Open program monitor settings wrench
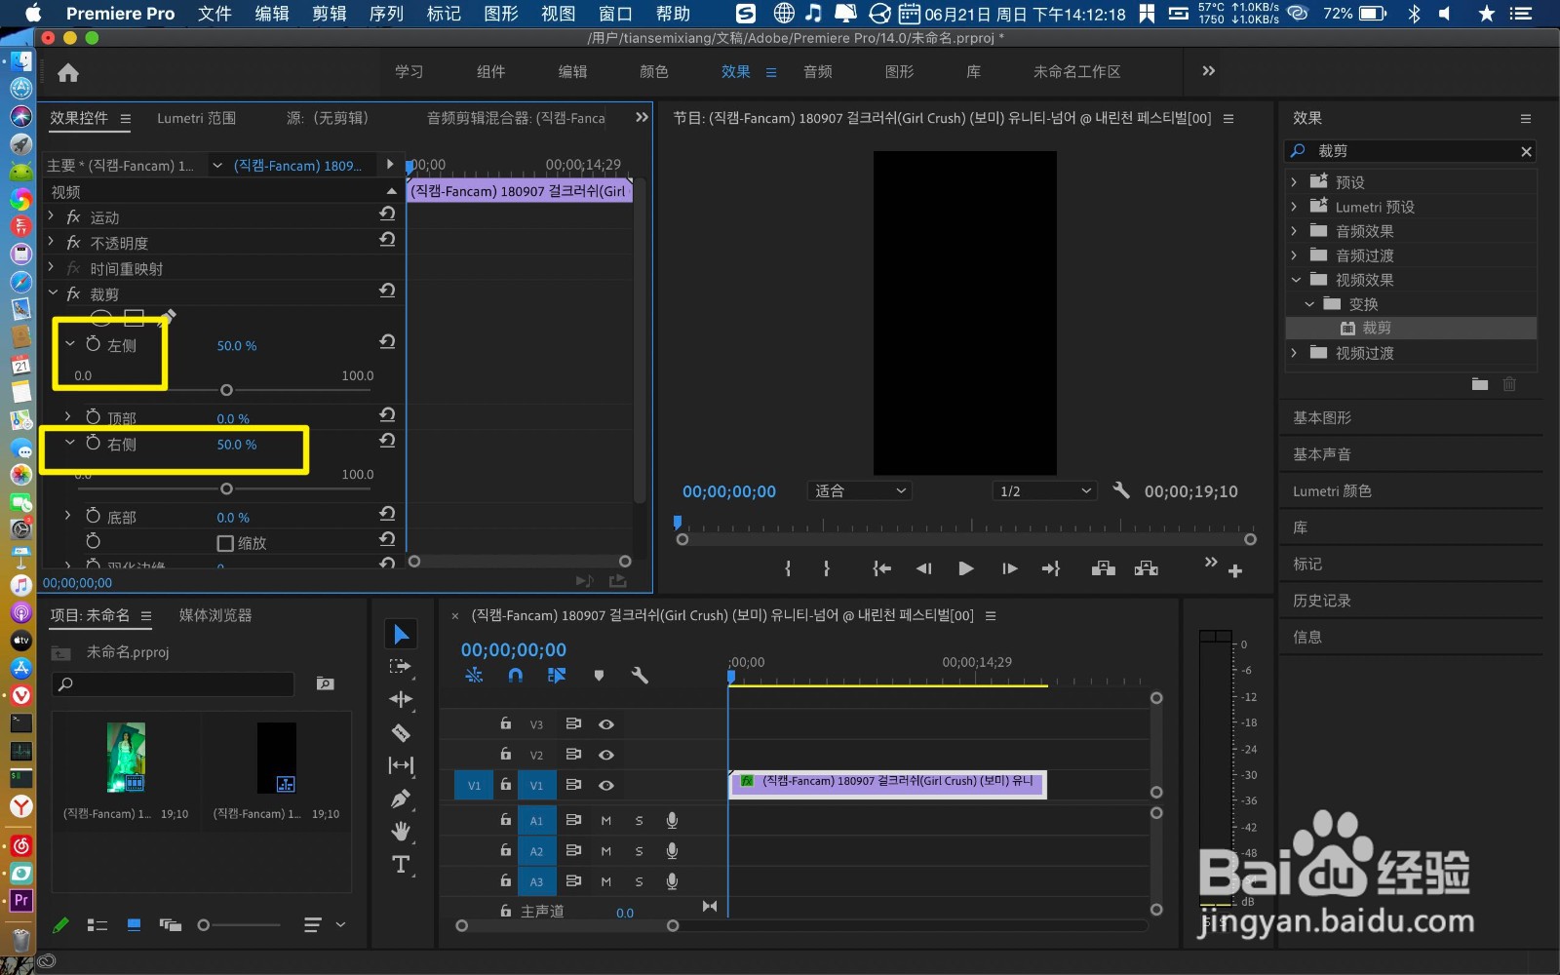1560x975 pixels. coord(1121,490)
